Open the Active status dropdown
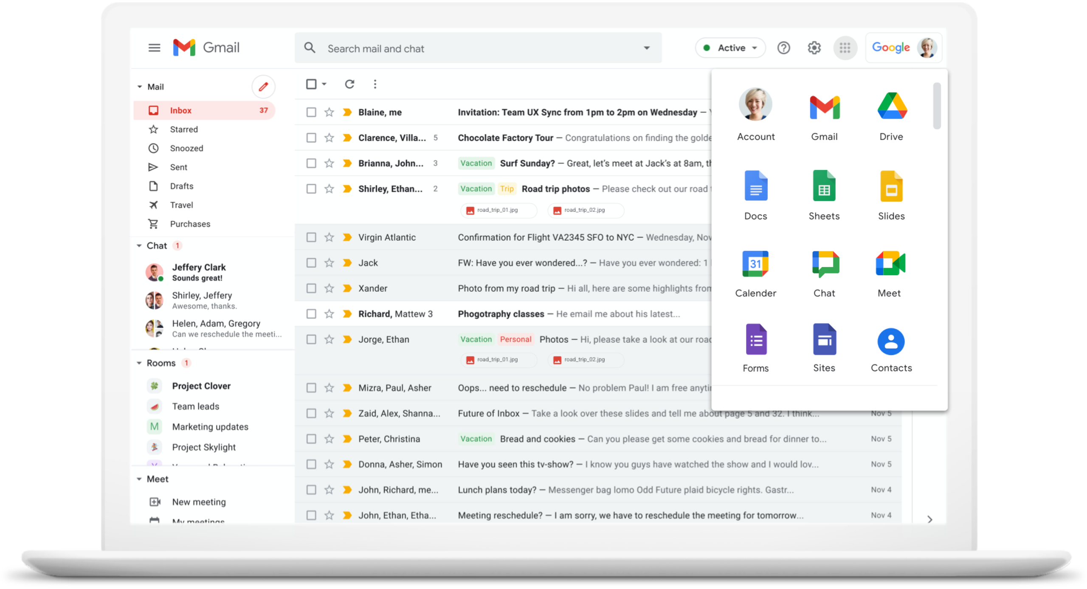The image size is (1087, 589). [730, 48]
